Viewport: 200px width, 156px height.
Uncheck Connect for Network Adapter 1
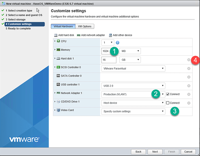[x=168, y=94]
